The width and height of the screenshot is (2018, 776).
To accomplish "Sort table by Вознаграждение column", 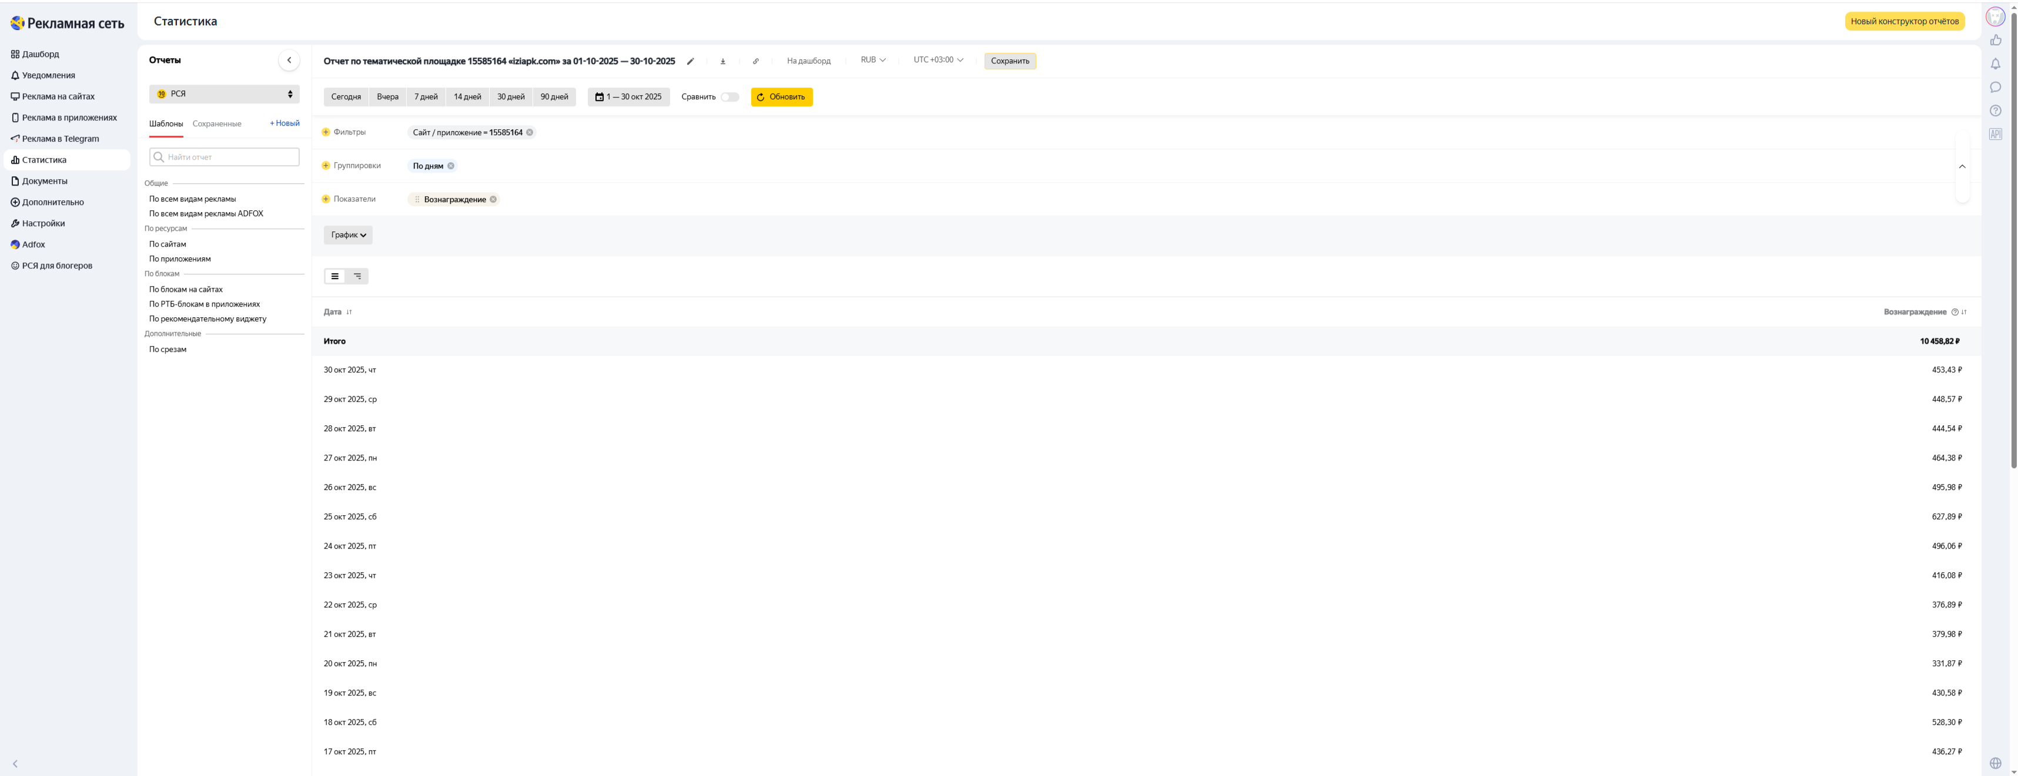I will tap(1964, 313).
